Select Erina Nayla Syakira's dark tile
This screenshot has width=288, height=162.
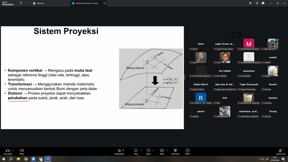[201, 71]
